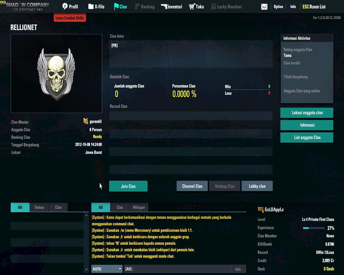This screenshot has height=275, width=344.
Task: Switch to Clan tab in friends list
Action: click(58, 207)
